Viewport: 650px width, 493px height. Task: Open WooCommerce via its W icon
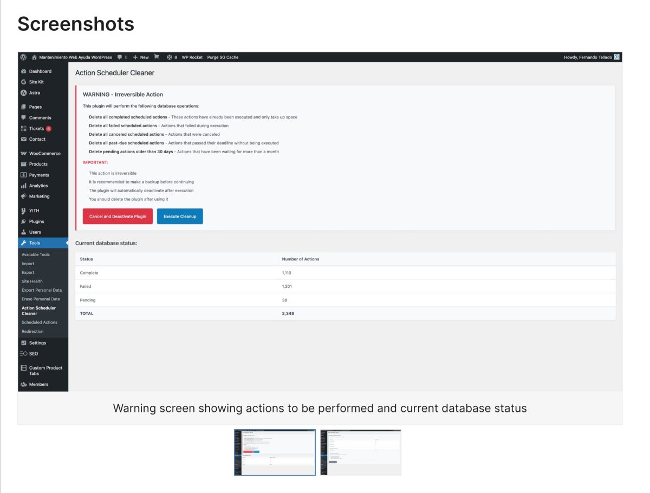(23, 153)
